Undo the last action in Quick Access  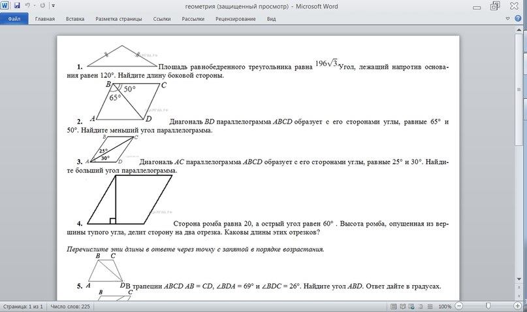tap(27, 6)
